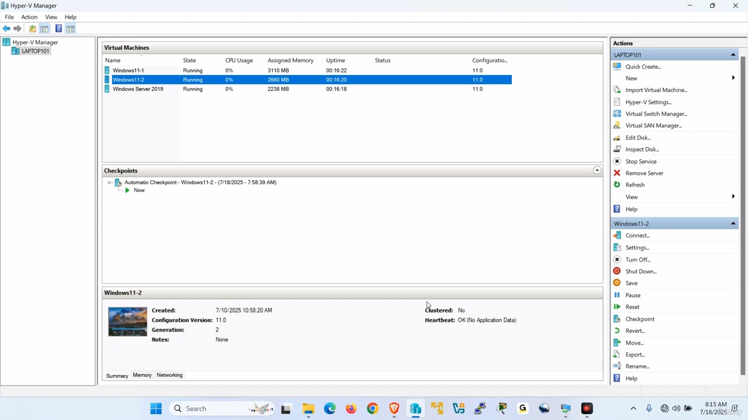748x420 pixels.
Task: Select the Hyper-V Manager root node
Action: (x=35, y=43)
